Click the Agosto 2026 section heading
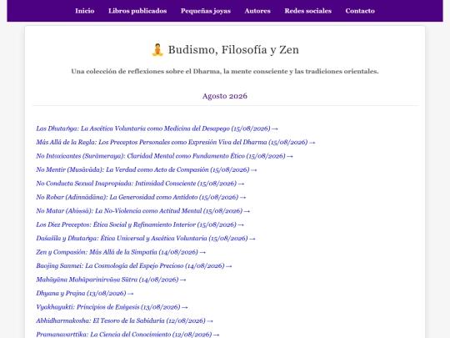Image resolution: width=450 pixels, height=338 pixels. pos(225,96)
